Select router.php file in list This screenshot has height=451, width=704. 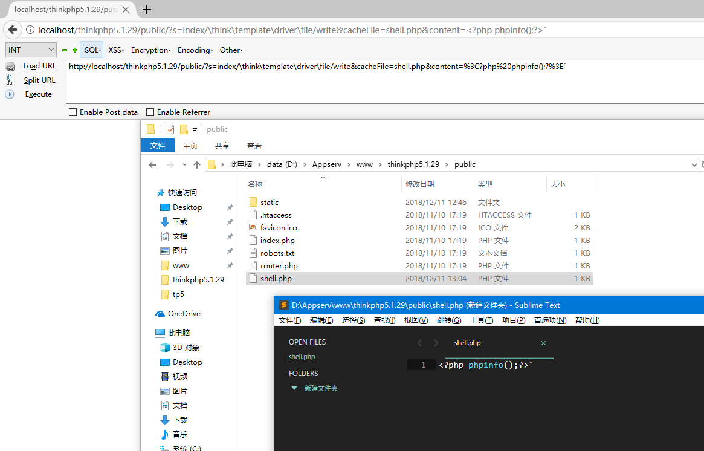point(279,266)
